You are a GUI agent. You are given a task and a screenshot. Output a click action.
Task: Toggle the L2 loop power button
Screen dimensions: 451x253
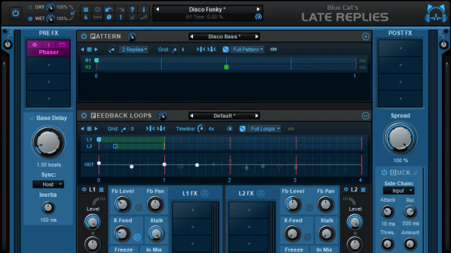[346, 189]
